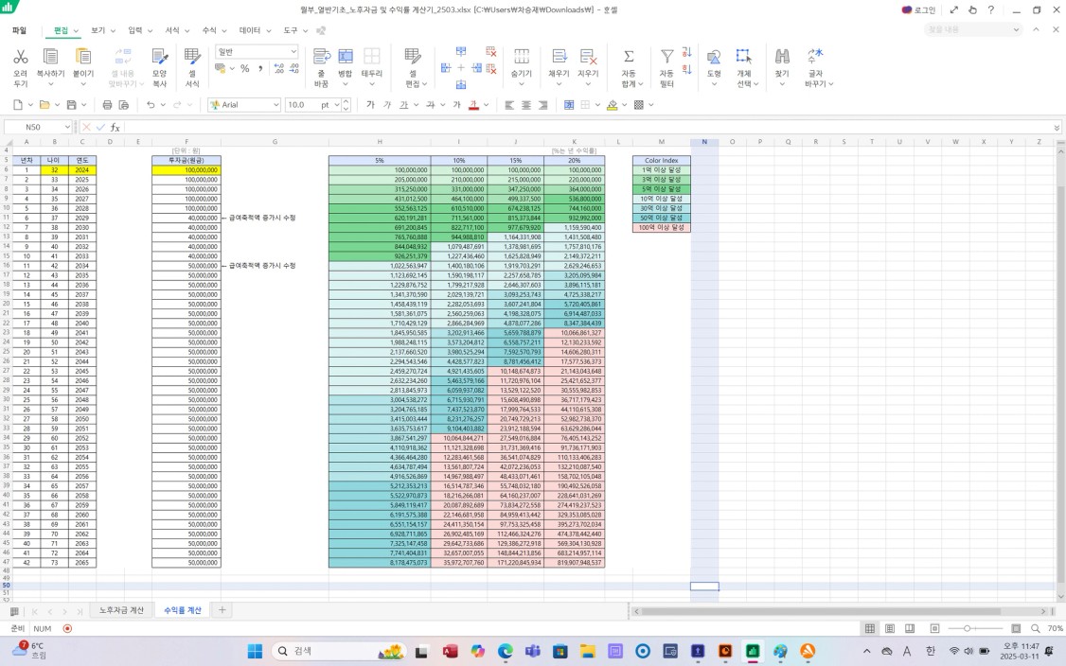The image size is (1066, 666).
Task: Click the Undo arrow icon
Action: pos(151,105)
